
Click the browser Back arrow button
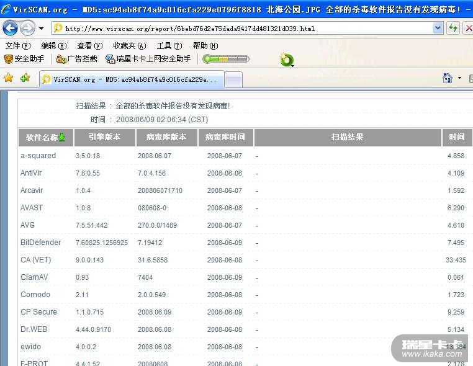pyautogui.click(x=11, y=29)
